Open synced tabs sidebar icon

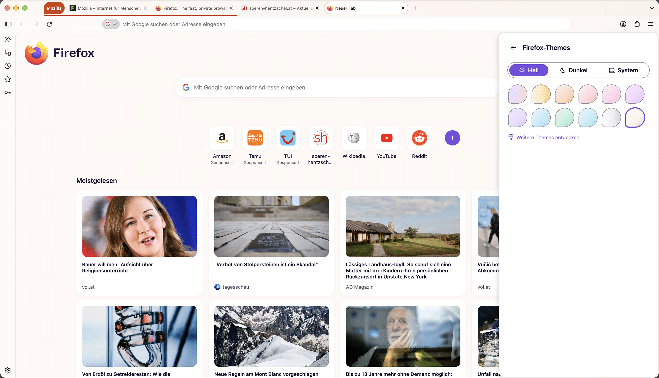point(8,53)
